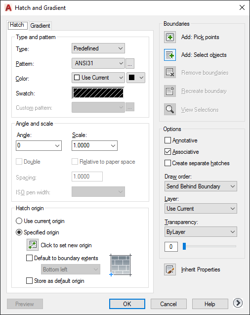Image resolution: width=250 pixels, height=315 pixels.
Task: Enable the Annotative checkbox
Action: coord(167,140)
